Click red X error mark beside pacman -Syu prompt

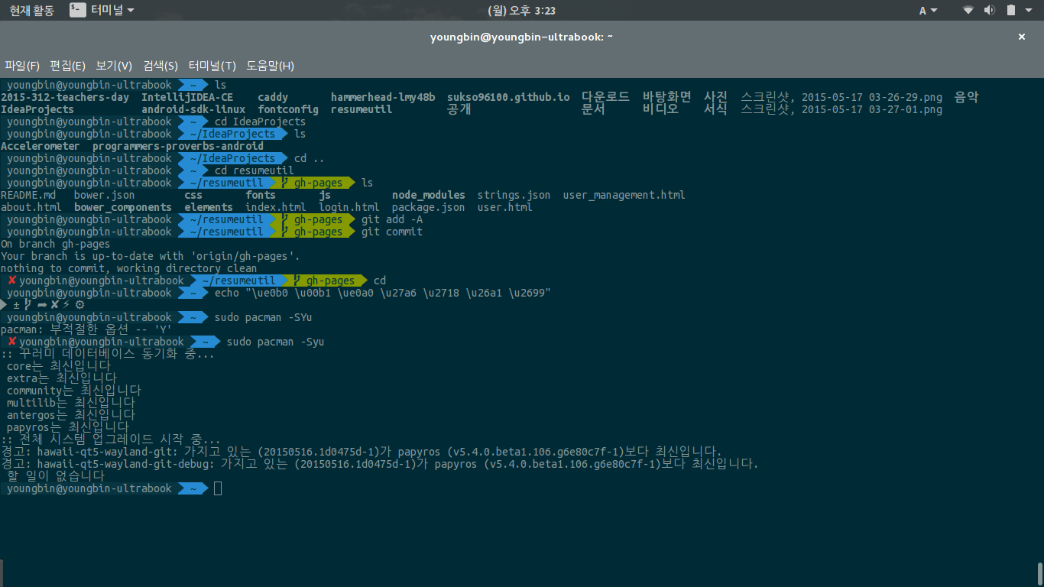coord(12,342)
